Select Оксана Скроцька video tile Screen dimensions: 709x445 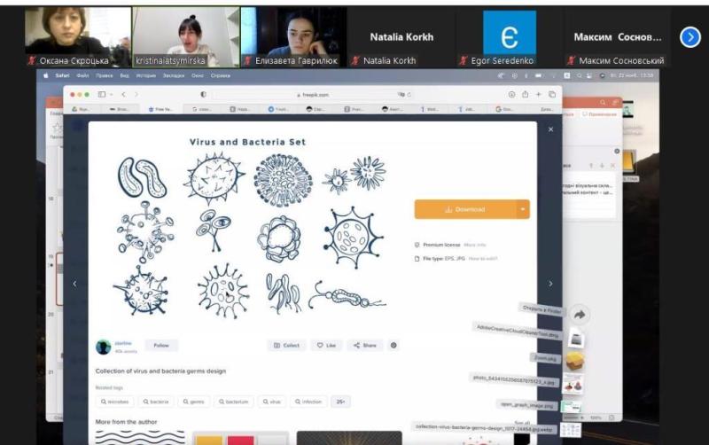point(78,37)
